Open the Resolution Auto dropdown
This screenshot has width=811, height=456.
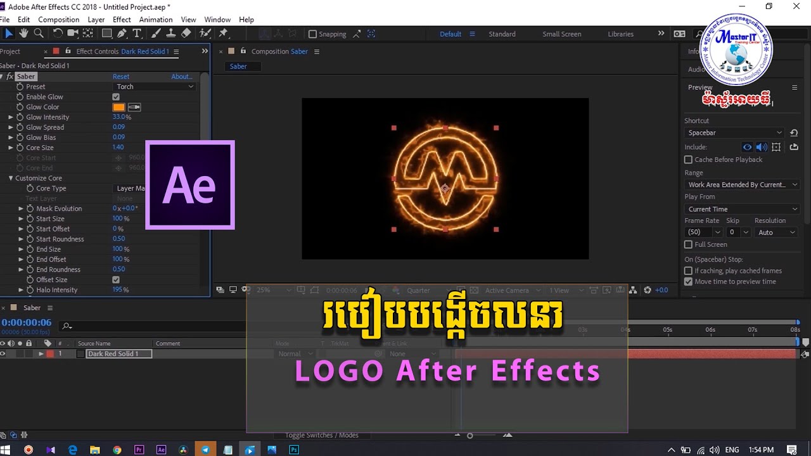tap(776, 232)
